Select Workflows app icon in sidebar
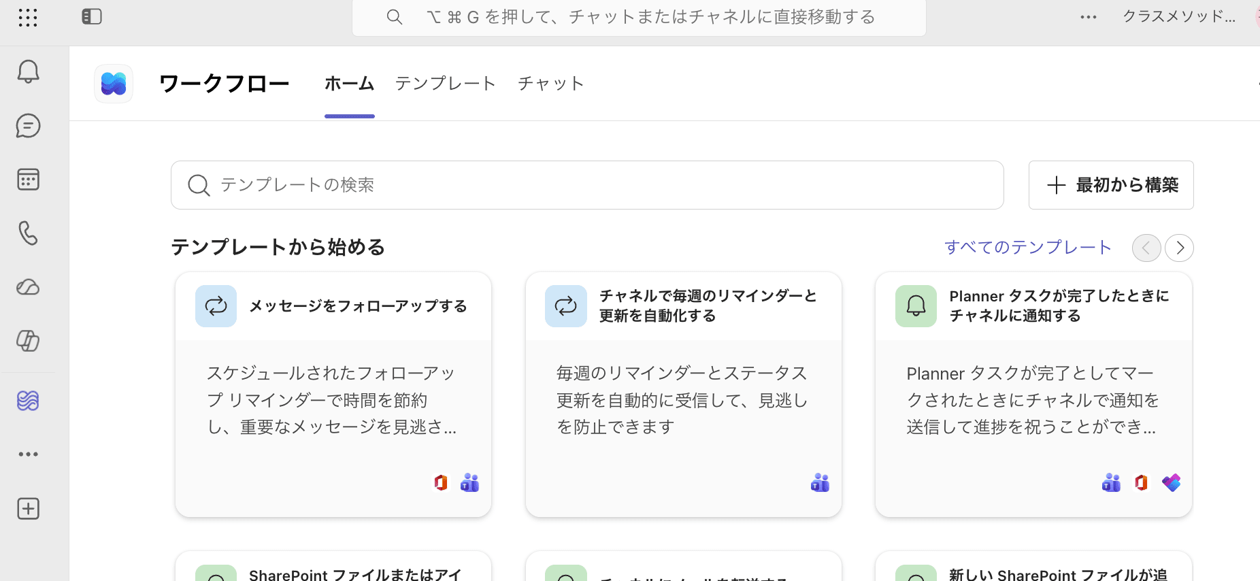 28,401
